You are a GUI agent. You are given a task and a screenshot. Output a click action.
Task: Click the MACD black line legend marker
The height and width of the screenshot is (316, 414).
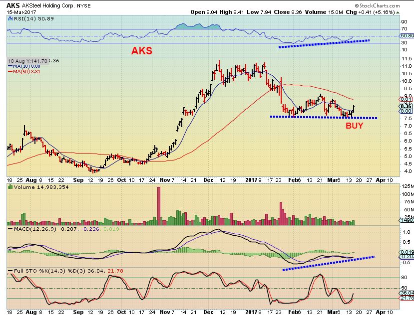pyautogui.click(x=10, y=229)
